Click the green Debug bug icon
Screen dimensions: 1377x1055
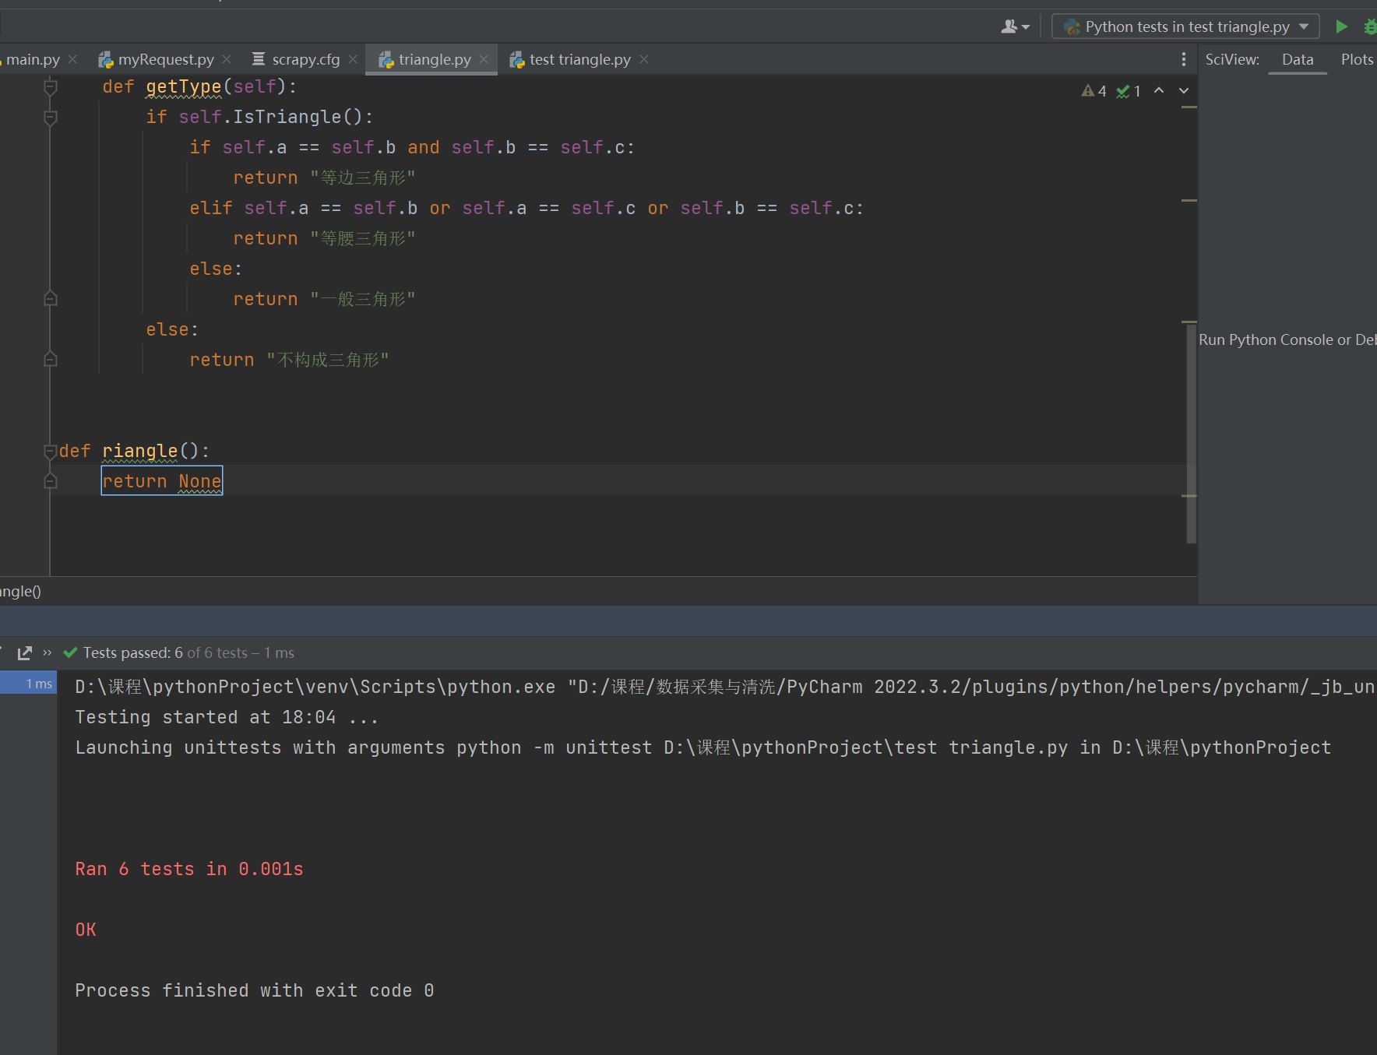point(1369,26)
